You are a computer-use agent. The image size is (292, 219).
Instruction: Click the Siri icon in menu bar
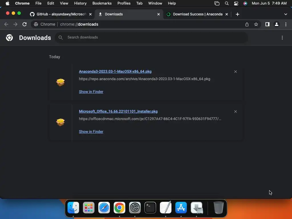pyautogui.click(x=245, y=3)
